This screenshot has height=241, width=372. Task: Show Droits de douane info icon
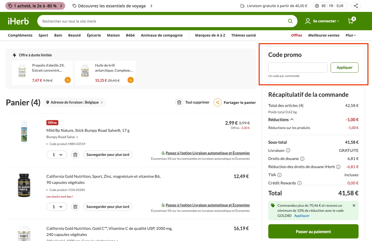[x=302, y=159]
